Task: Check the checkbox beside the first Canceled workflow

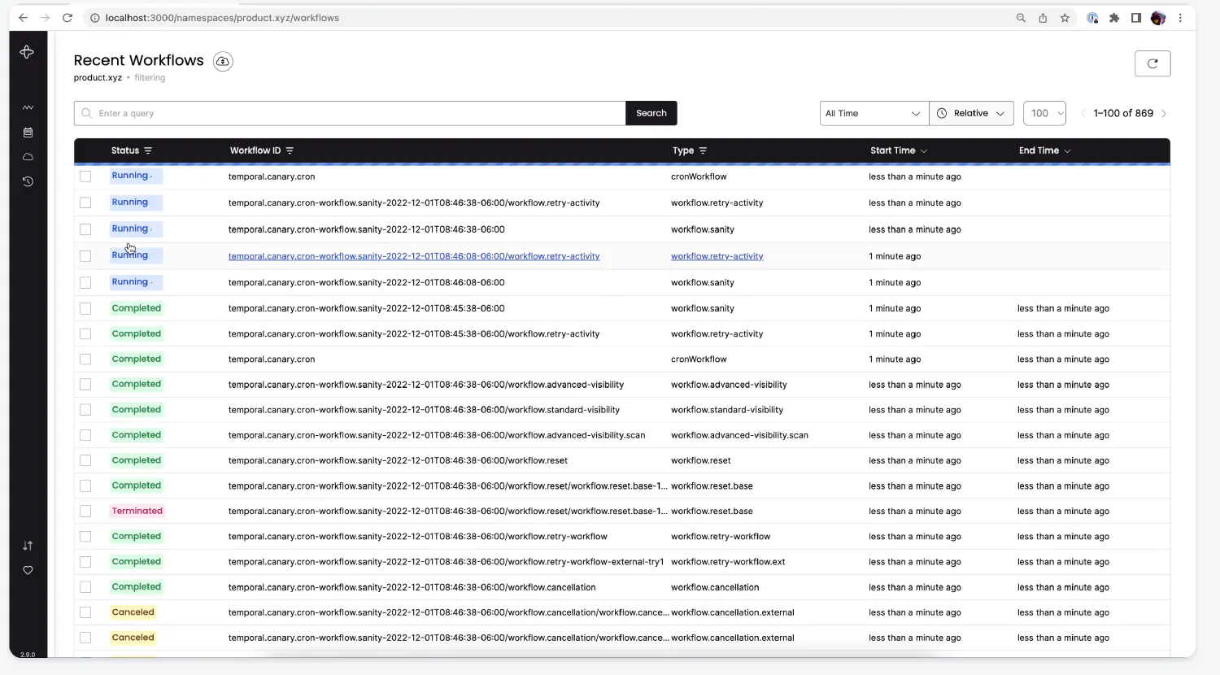Action: pyautogui.click(x=85, y=612)
